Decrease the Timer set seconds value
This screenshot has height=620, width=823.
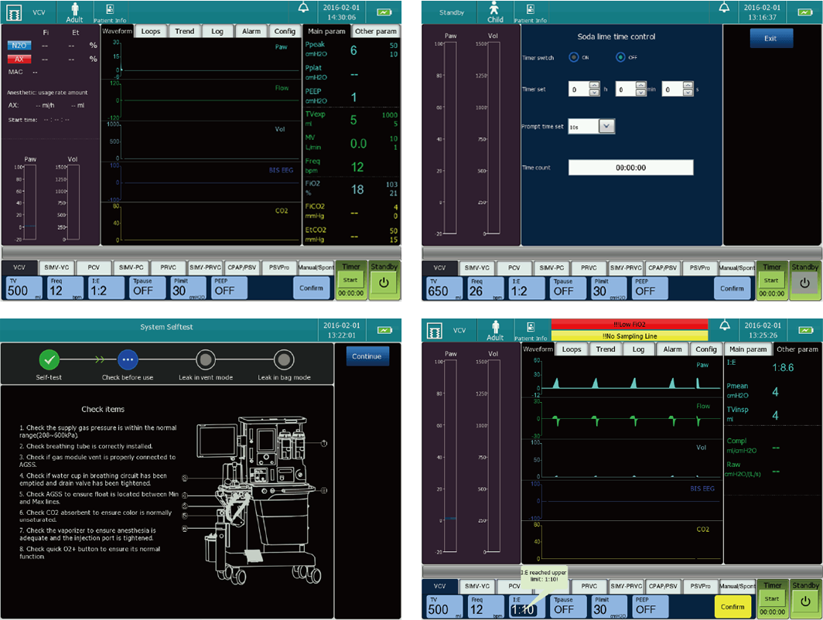(688, 93)
